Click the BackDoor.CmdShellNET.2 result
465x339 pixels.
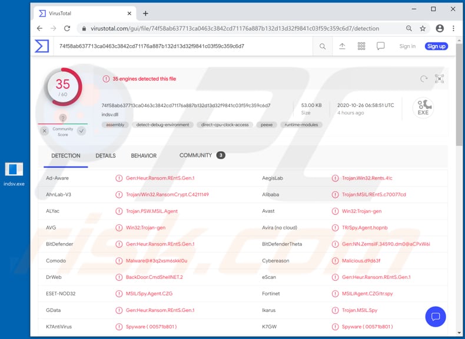pyautogui.click(x=154, y=277)
